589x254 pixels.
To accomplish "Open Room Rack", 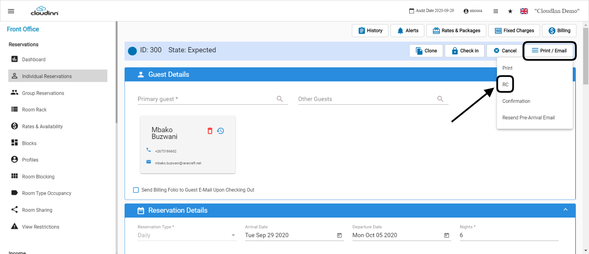I will (58, 109).
